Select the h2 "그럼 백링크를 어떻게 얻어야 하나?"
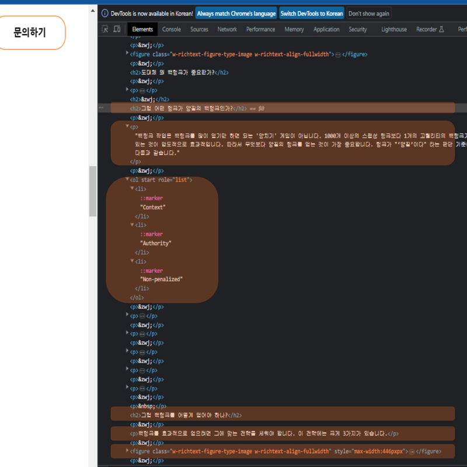Screen dimensions: 467x467 (186, 415)
